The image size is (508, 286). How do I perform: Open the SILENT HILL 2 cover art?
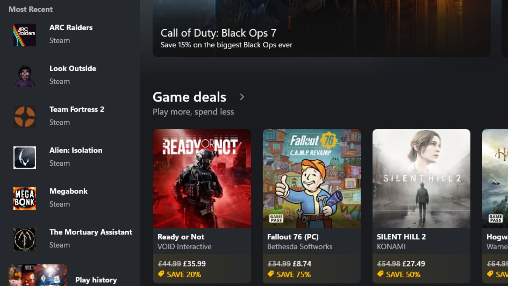421,178
